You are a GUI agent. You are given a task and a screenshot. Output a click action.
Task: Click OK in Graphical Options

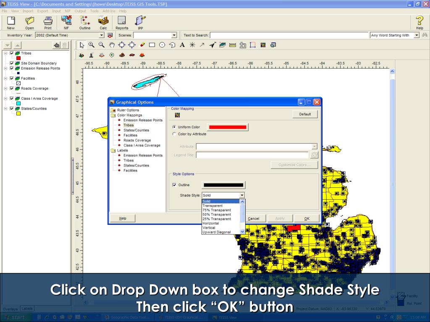pos(307,218)
